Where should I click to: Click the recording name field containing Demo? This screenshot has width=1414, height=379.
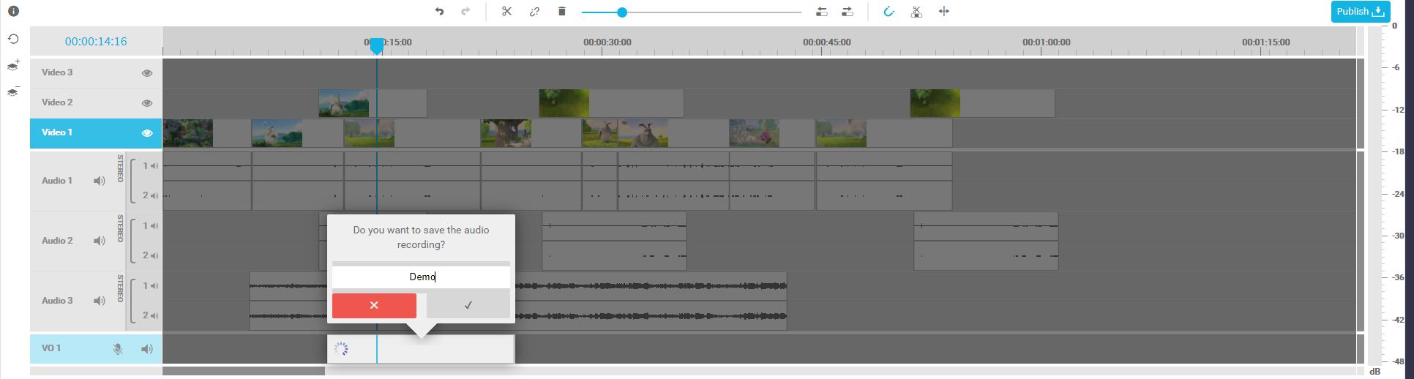coord(421,277)
